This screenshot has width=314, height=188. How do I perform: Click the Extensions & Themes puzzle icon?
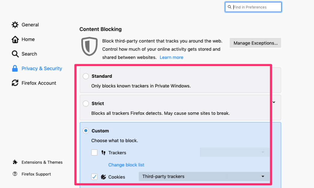click(15, 162)
